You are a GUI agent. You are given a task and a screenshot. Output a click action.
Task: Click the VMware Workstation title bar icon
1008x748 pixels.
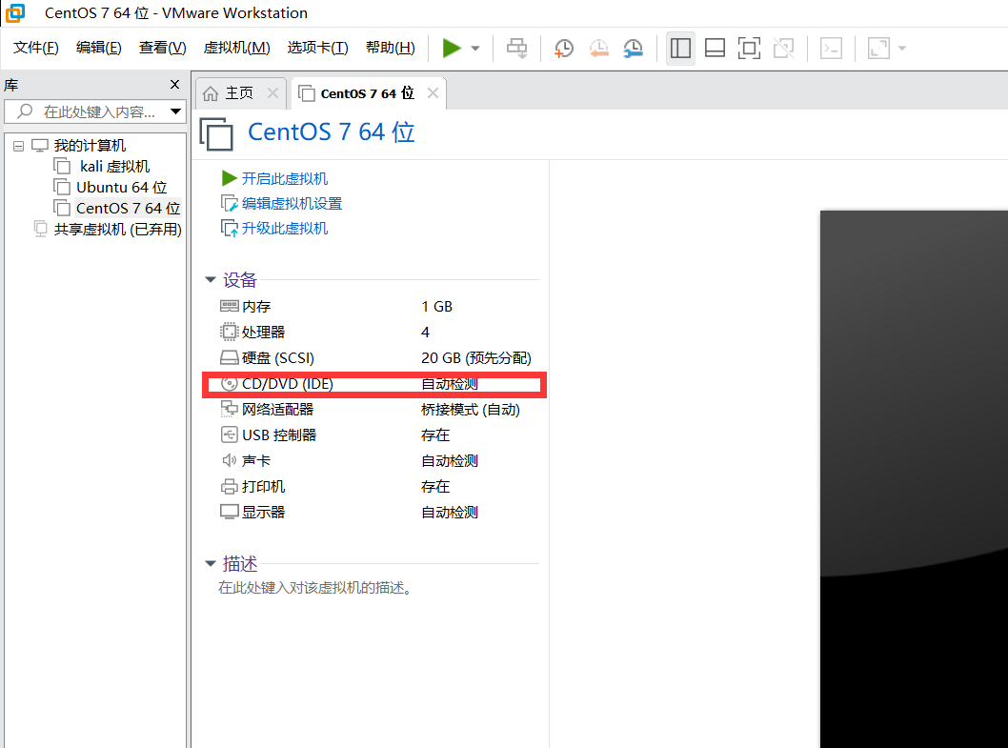coord(15,12)
